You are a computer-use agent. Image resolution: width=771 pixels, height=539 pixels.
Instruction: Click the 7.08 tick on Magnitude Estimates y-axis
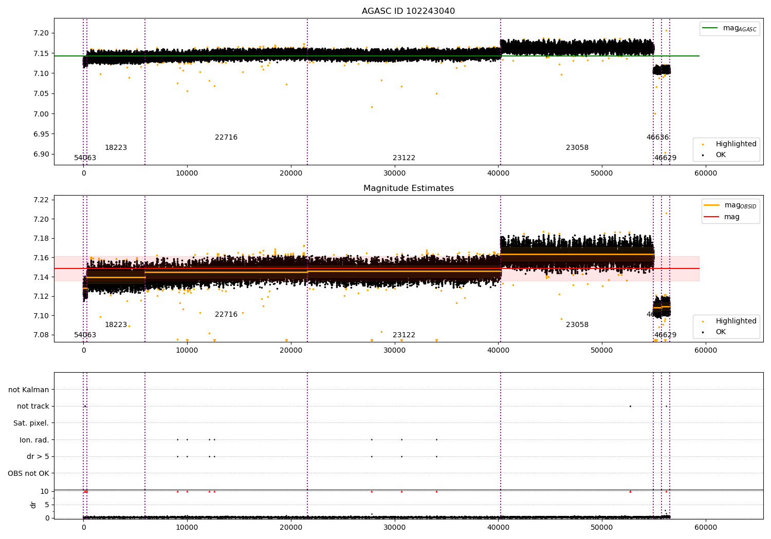click(x=41, y=335)
